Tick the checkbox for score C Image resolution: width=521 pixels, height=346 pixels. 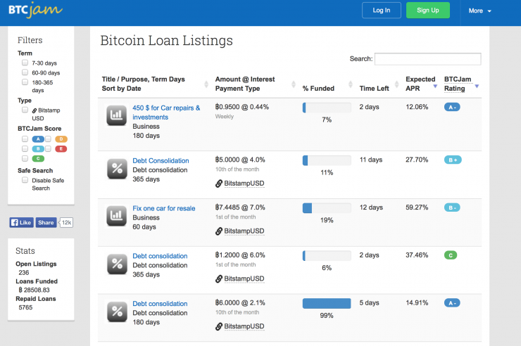click(25, 158)
